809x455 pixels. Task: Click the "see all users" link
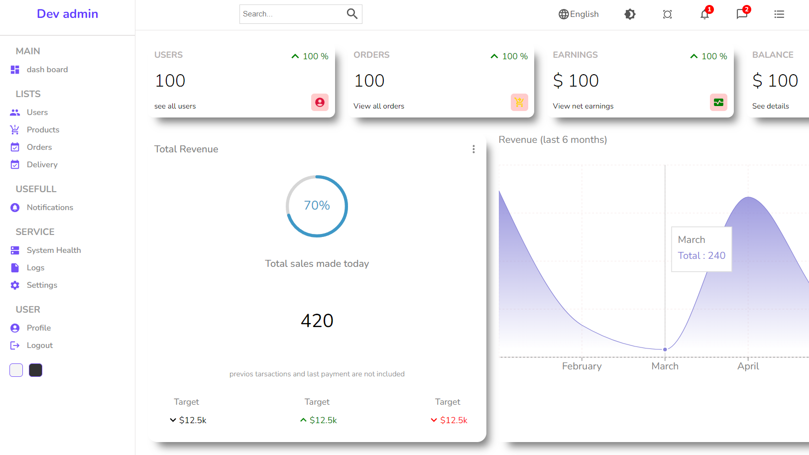click(x=175, y=106)
